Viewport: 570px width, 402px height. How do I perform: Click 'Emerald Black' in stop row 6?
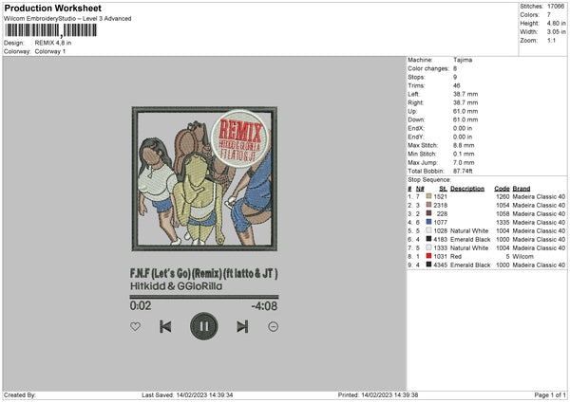point(470,240)
